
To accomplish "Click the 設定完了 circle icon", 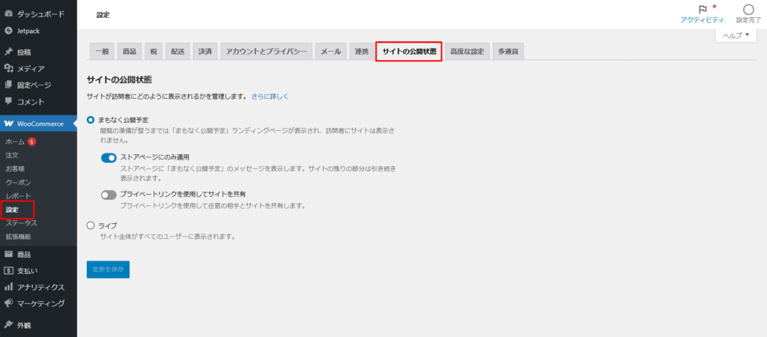I will (x=748, y=10).
